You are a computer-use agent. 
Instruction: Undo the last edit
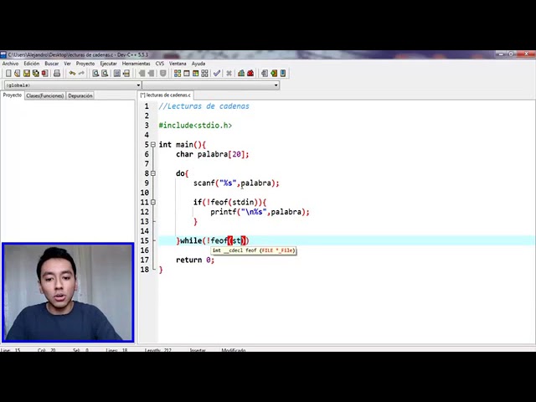click(72, 73)
